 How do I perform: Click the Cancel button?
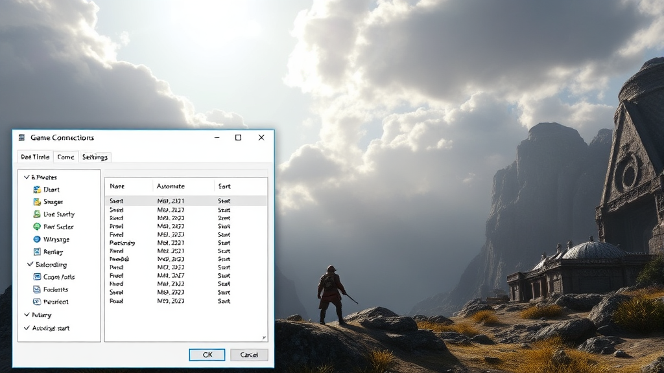[x=249, y=355]
